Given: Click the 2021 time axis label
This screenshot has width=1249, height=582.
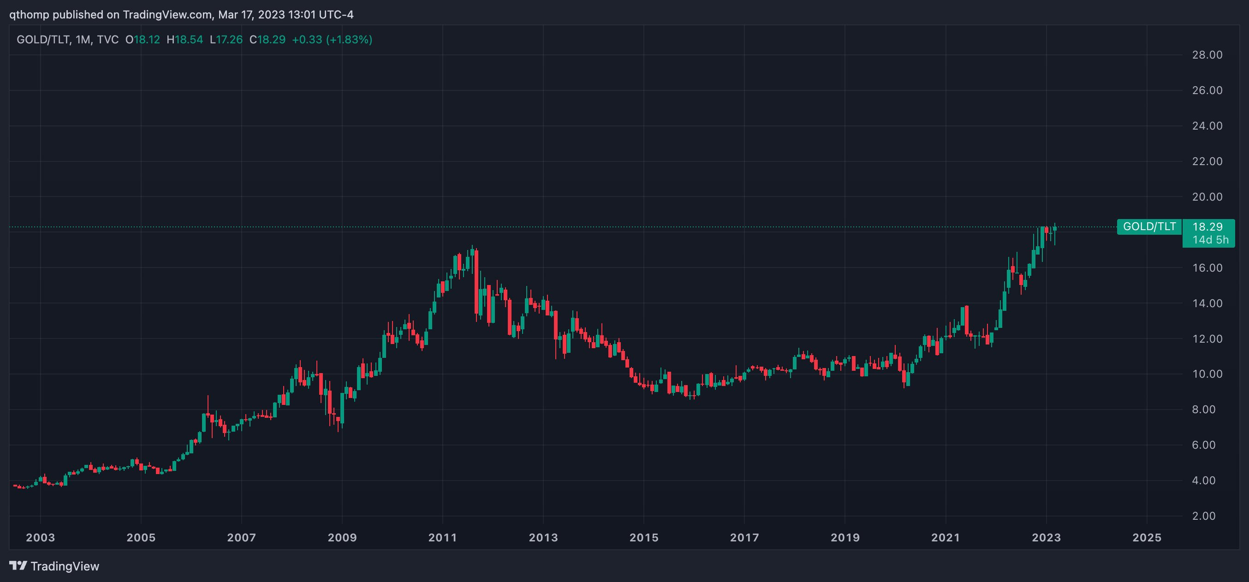Looking at the screenshot, I should pos(946,537).
